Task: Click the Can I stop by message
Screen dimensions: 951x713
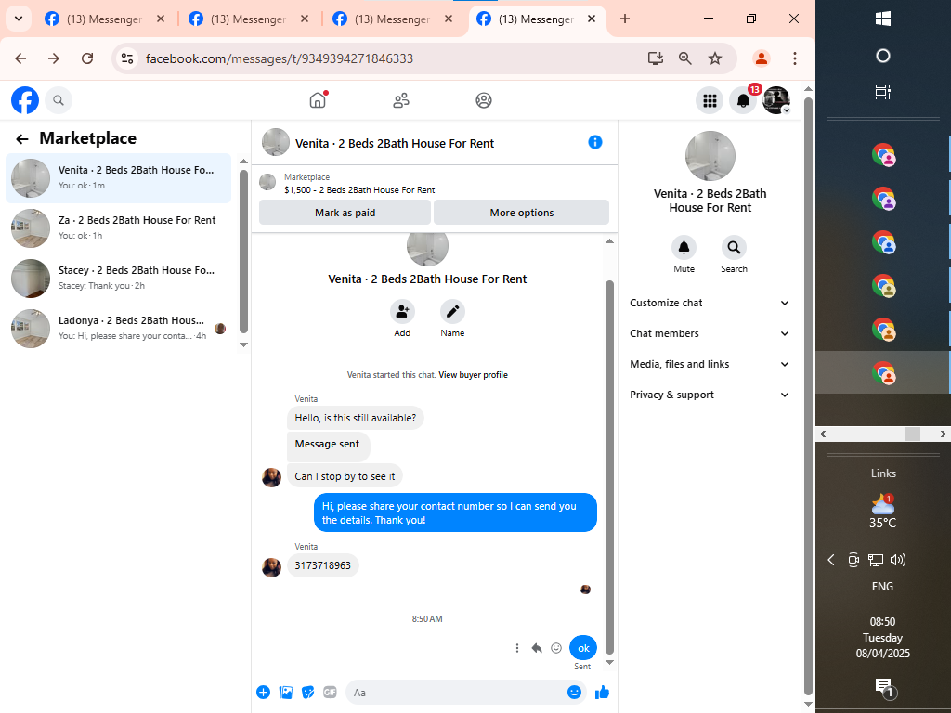Action: [345, 476]
